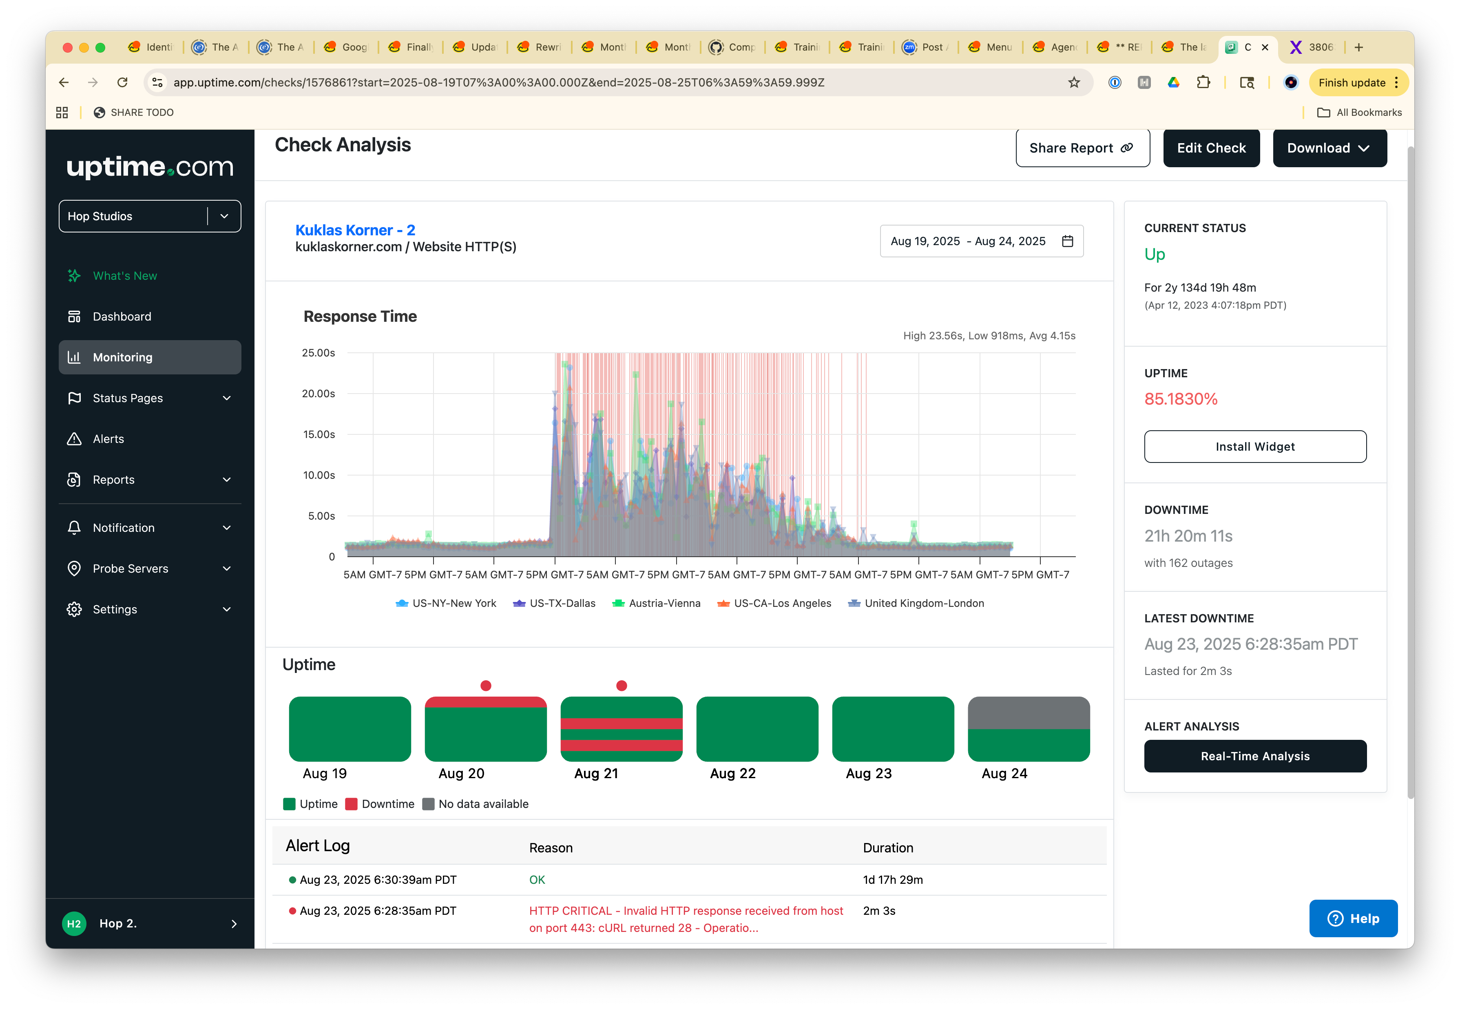
Task: Go to Dashboard in sidebar
Action: [x=150, y=317]
